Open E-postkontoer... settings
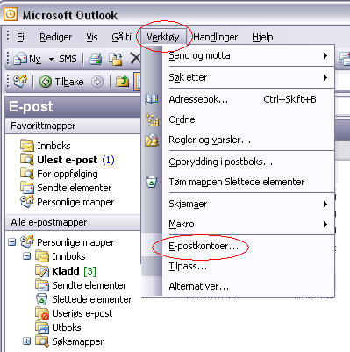The image size is (350, 352). tap(248, 246)
